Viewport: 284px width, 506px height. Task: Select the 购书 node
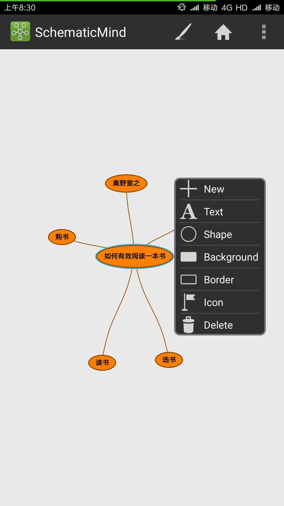62,237
